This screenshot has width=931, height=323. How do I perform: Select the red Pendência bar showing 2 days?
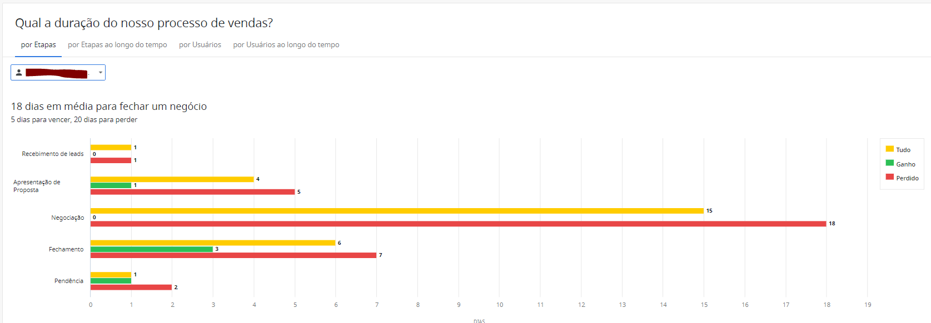click(131, 287)
